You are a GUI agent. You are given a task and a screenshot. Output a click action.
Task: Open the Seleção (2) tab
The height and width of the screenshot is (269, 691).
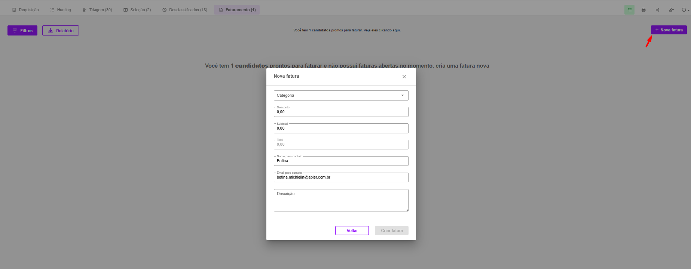click(x=137, y=10)
